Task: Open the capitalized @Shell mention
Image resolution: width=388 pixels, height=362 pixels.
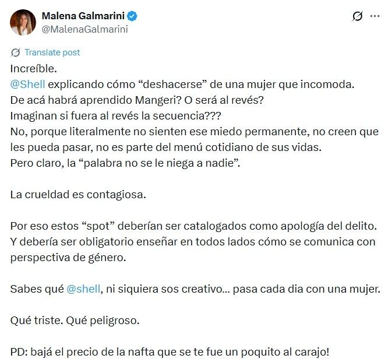Action: 28,84
